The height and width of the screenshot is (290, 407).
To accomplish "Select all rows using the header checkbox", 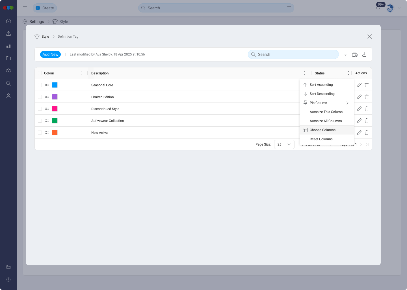I will pyautogui.click(x=40, y=73).
